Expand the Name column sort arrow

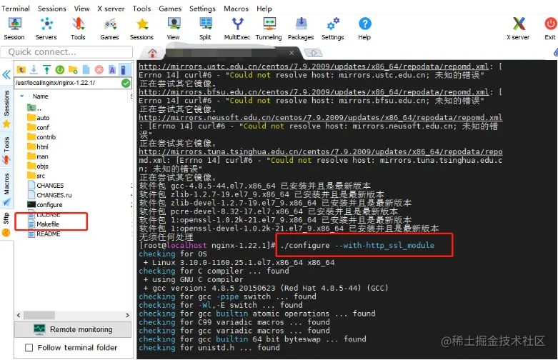[x=22, y=96]
